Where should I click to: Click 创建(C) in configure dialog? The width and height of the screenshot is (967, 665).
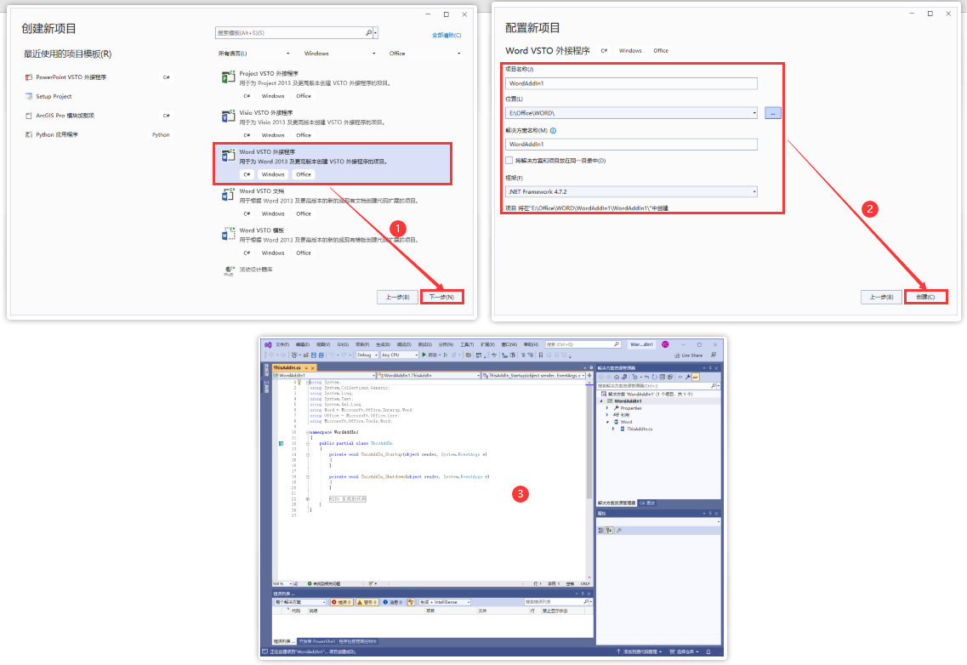(x=925, y=297)
